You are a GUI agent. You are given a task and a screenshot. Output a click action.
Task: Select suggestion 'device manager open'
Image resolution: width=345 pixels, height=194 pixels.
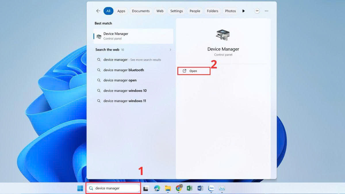[133, 80]
